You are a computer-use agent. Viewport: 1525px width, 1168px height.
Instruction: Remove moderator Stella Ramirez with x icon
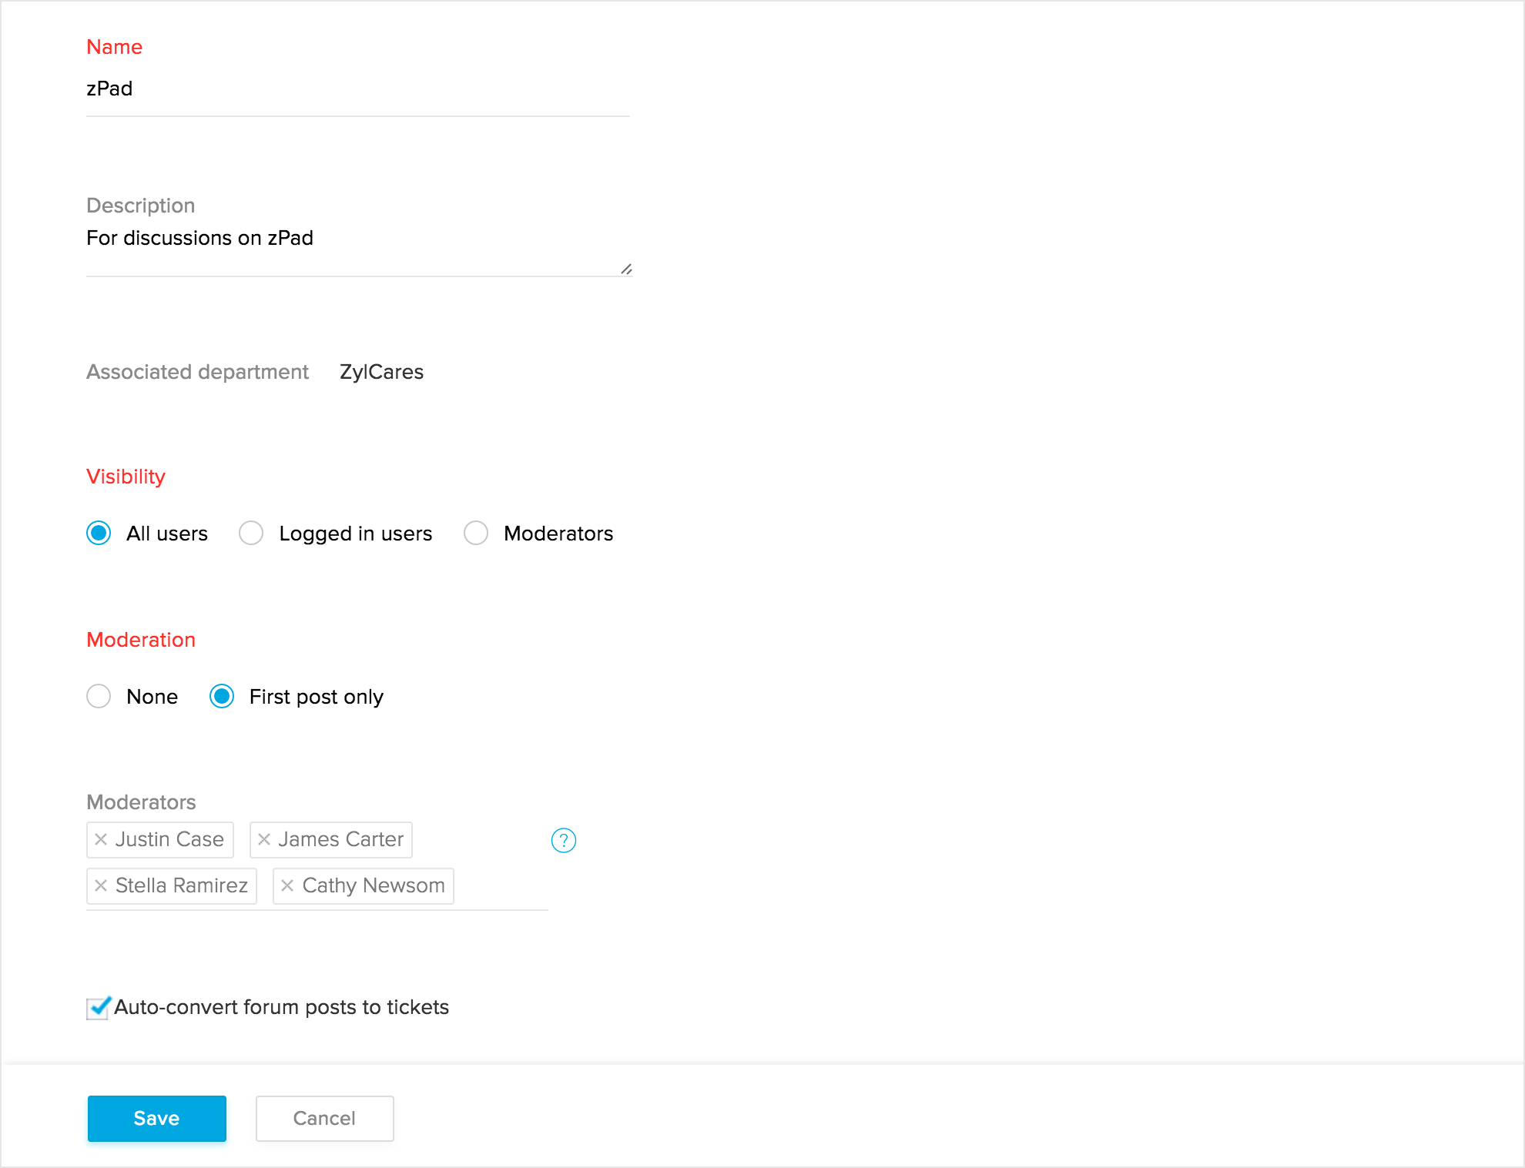pyautogui.click(x=101, y=886)
